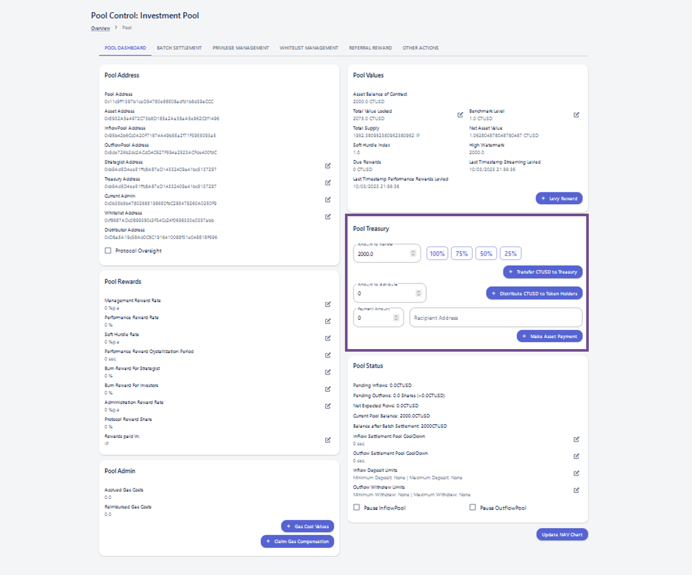
Task: Enable the Protocol Oversight checkbox
Action: click(x=108, y=250)
